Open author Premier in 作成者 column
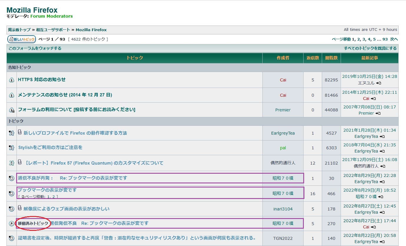Screen dimensions: 406x246 pyautogui.click(x=283, y=110)
